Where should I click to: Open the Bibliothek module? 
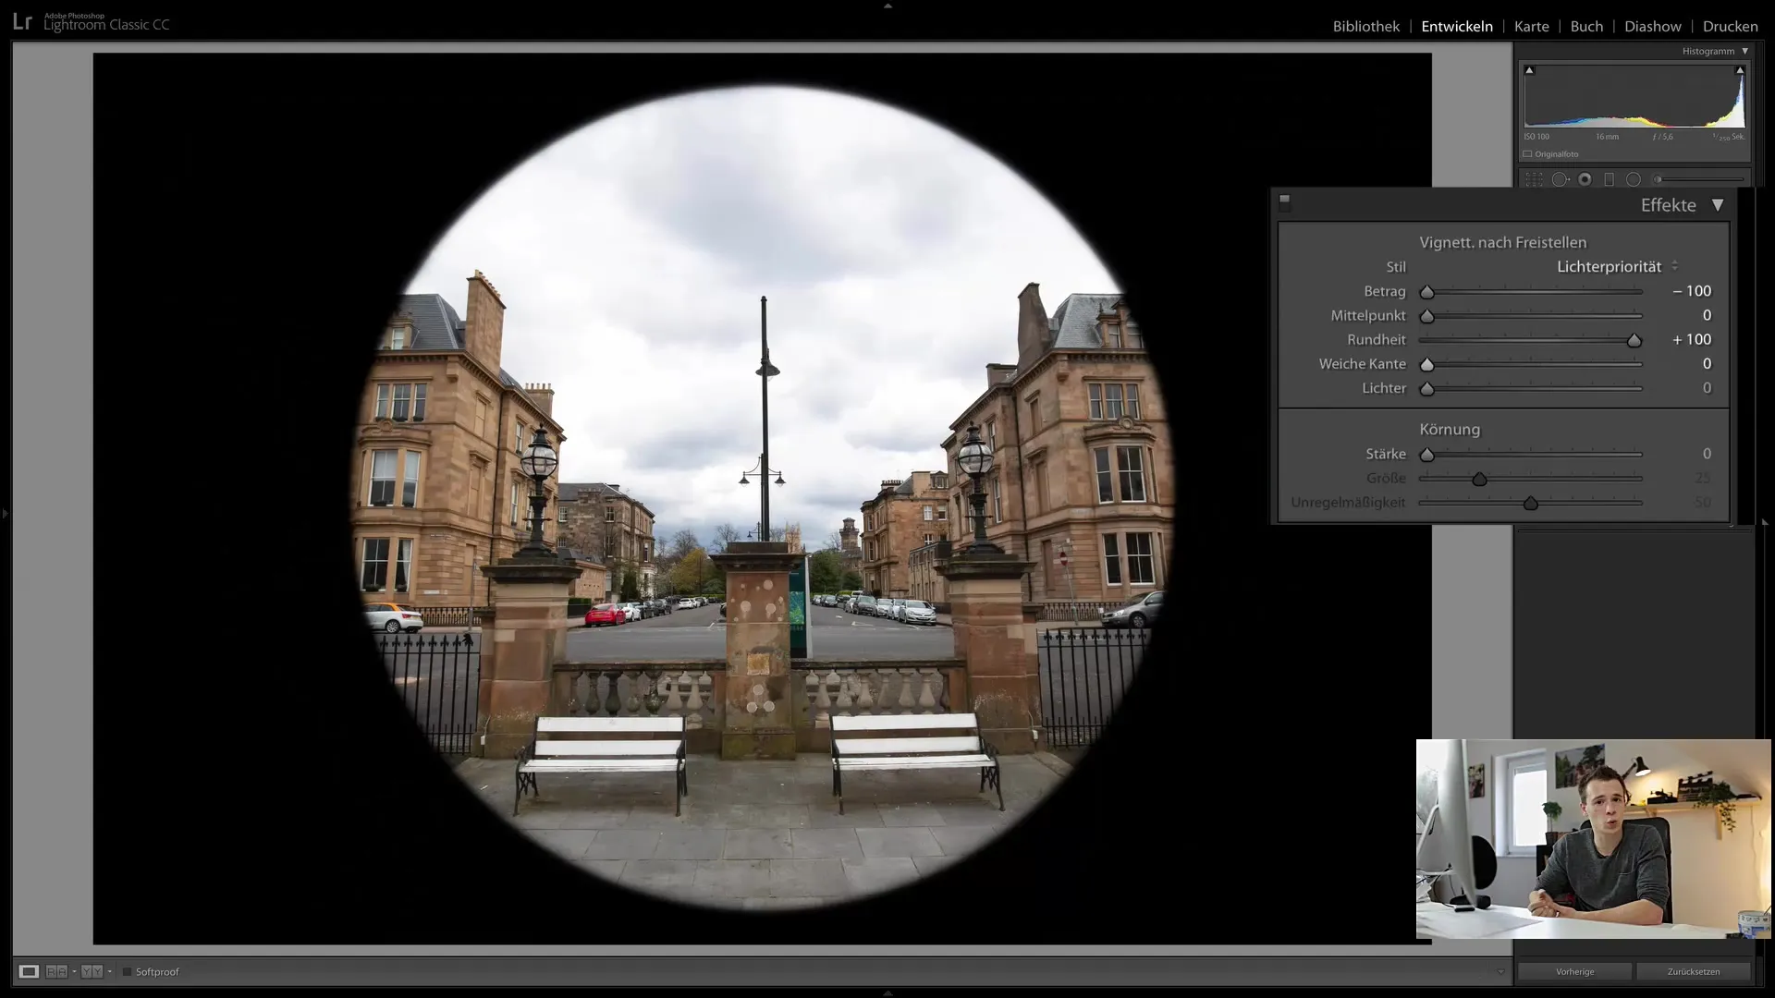click(x=1365, y=26)
